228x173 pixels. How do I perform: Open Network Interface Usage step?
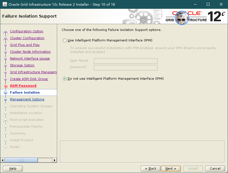[30, 58]
